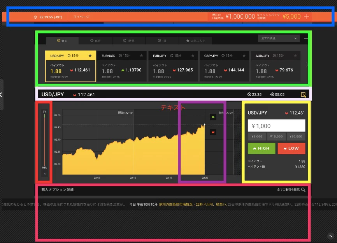This screenshot has width=337, height=243.
Task: Click the green up arrow chart icon
Action: pyautogui.click(x=213, y=117)
